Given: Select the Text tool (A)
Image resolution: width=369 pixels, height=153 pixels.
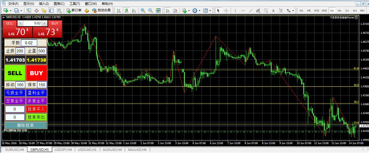Looking at the screenshot, I should [x=273, y=11].
